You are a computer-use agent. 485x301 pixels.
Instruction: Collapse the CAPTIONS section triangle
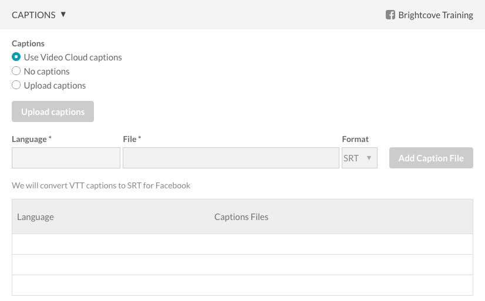(x=63, y=15)
